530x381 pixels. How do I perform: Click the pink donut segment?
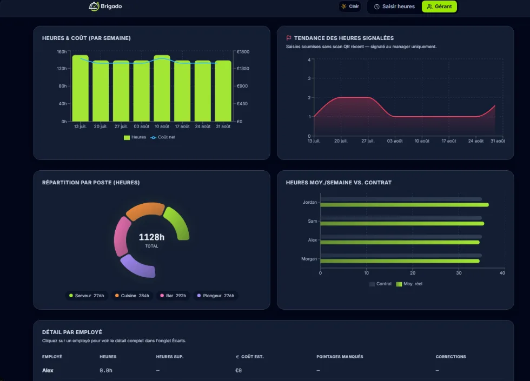click(x=121, y=237)
